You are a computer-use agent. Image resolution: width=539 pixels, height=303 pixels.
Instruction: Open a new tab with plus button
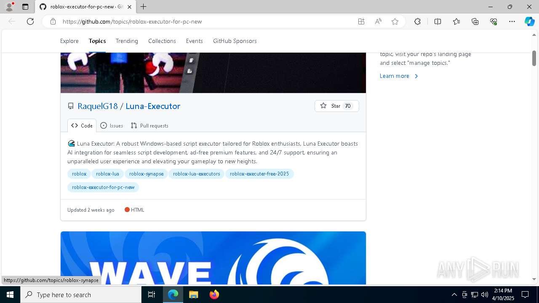(144, 7)
